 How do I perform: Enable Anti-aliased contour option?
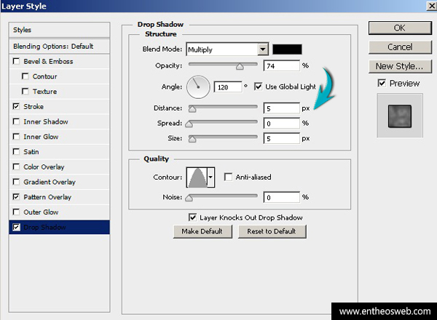coord(229,177)
